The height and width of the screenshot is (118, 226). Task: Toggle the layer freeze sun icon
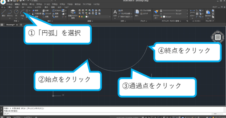82,17
